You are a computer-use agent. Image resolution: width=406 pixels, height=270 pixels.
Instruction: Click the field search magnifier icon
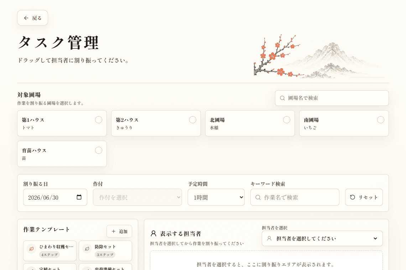click(x=282, y=98)
